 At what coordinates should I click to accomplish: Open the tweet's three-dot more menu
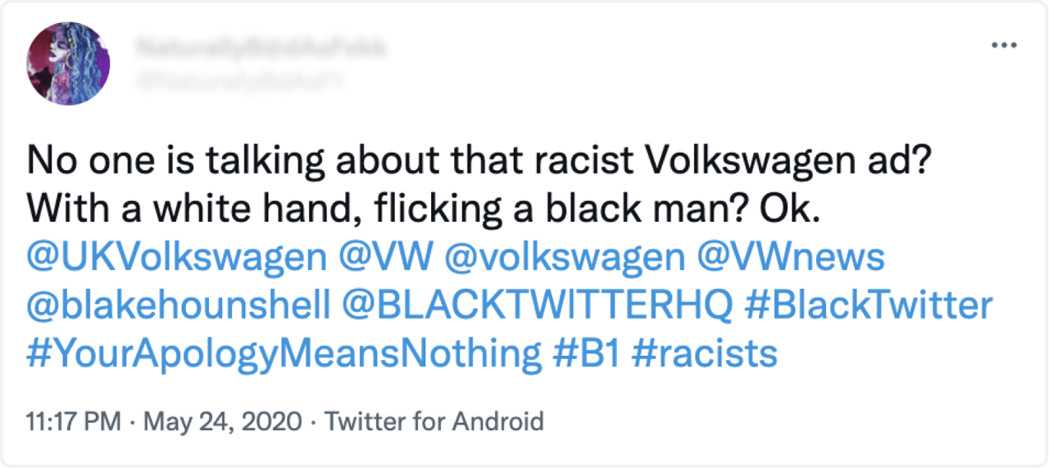point(1003,45)
